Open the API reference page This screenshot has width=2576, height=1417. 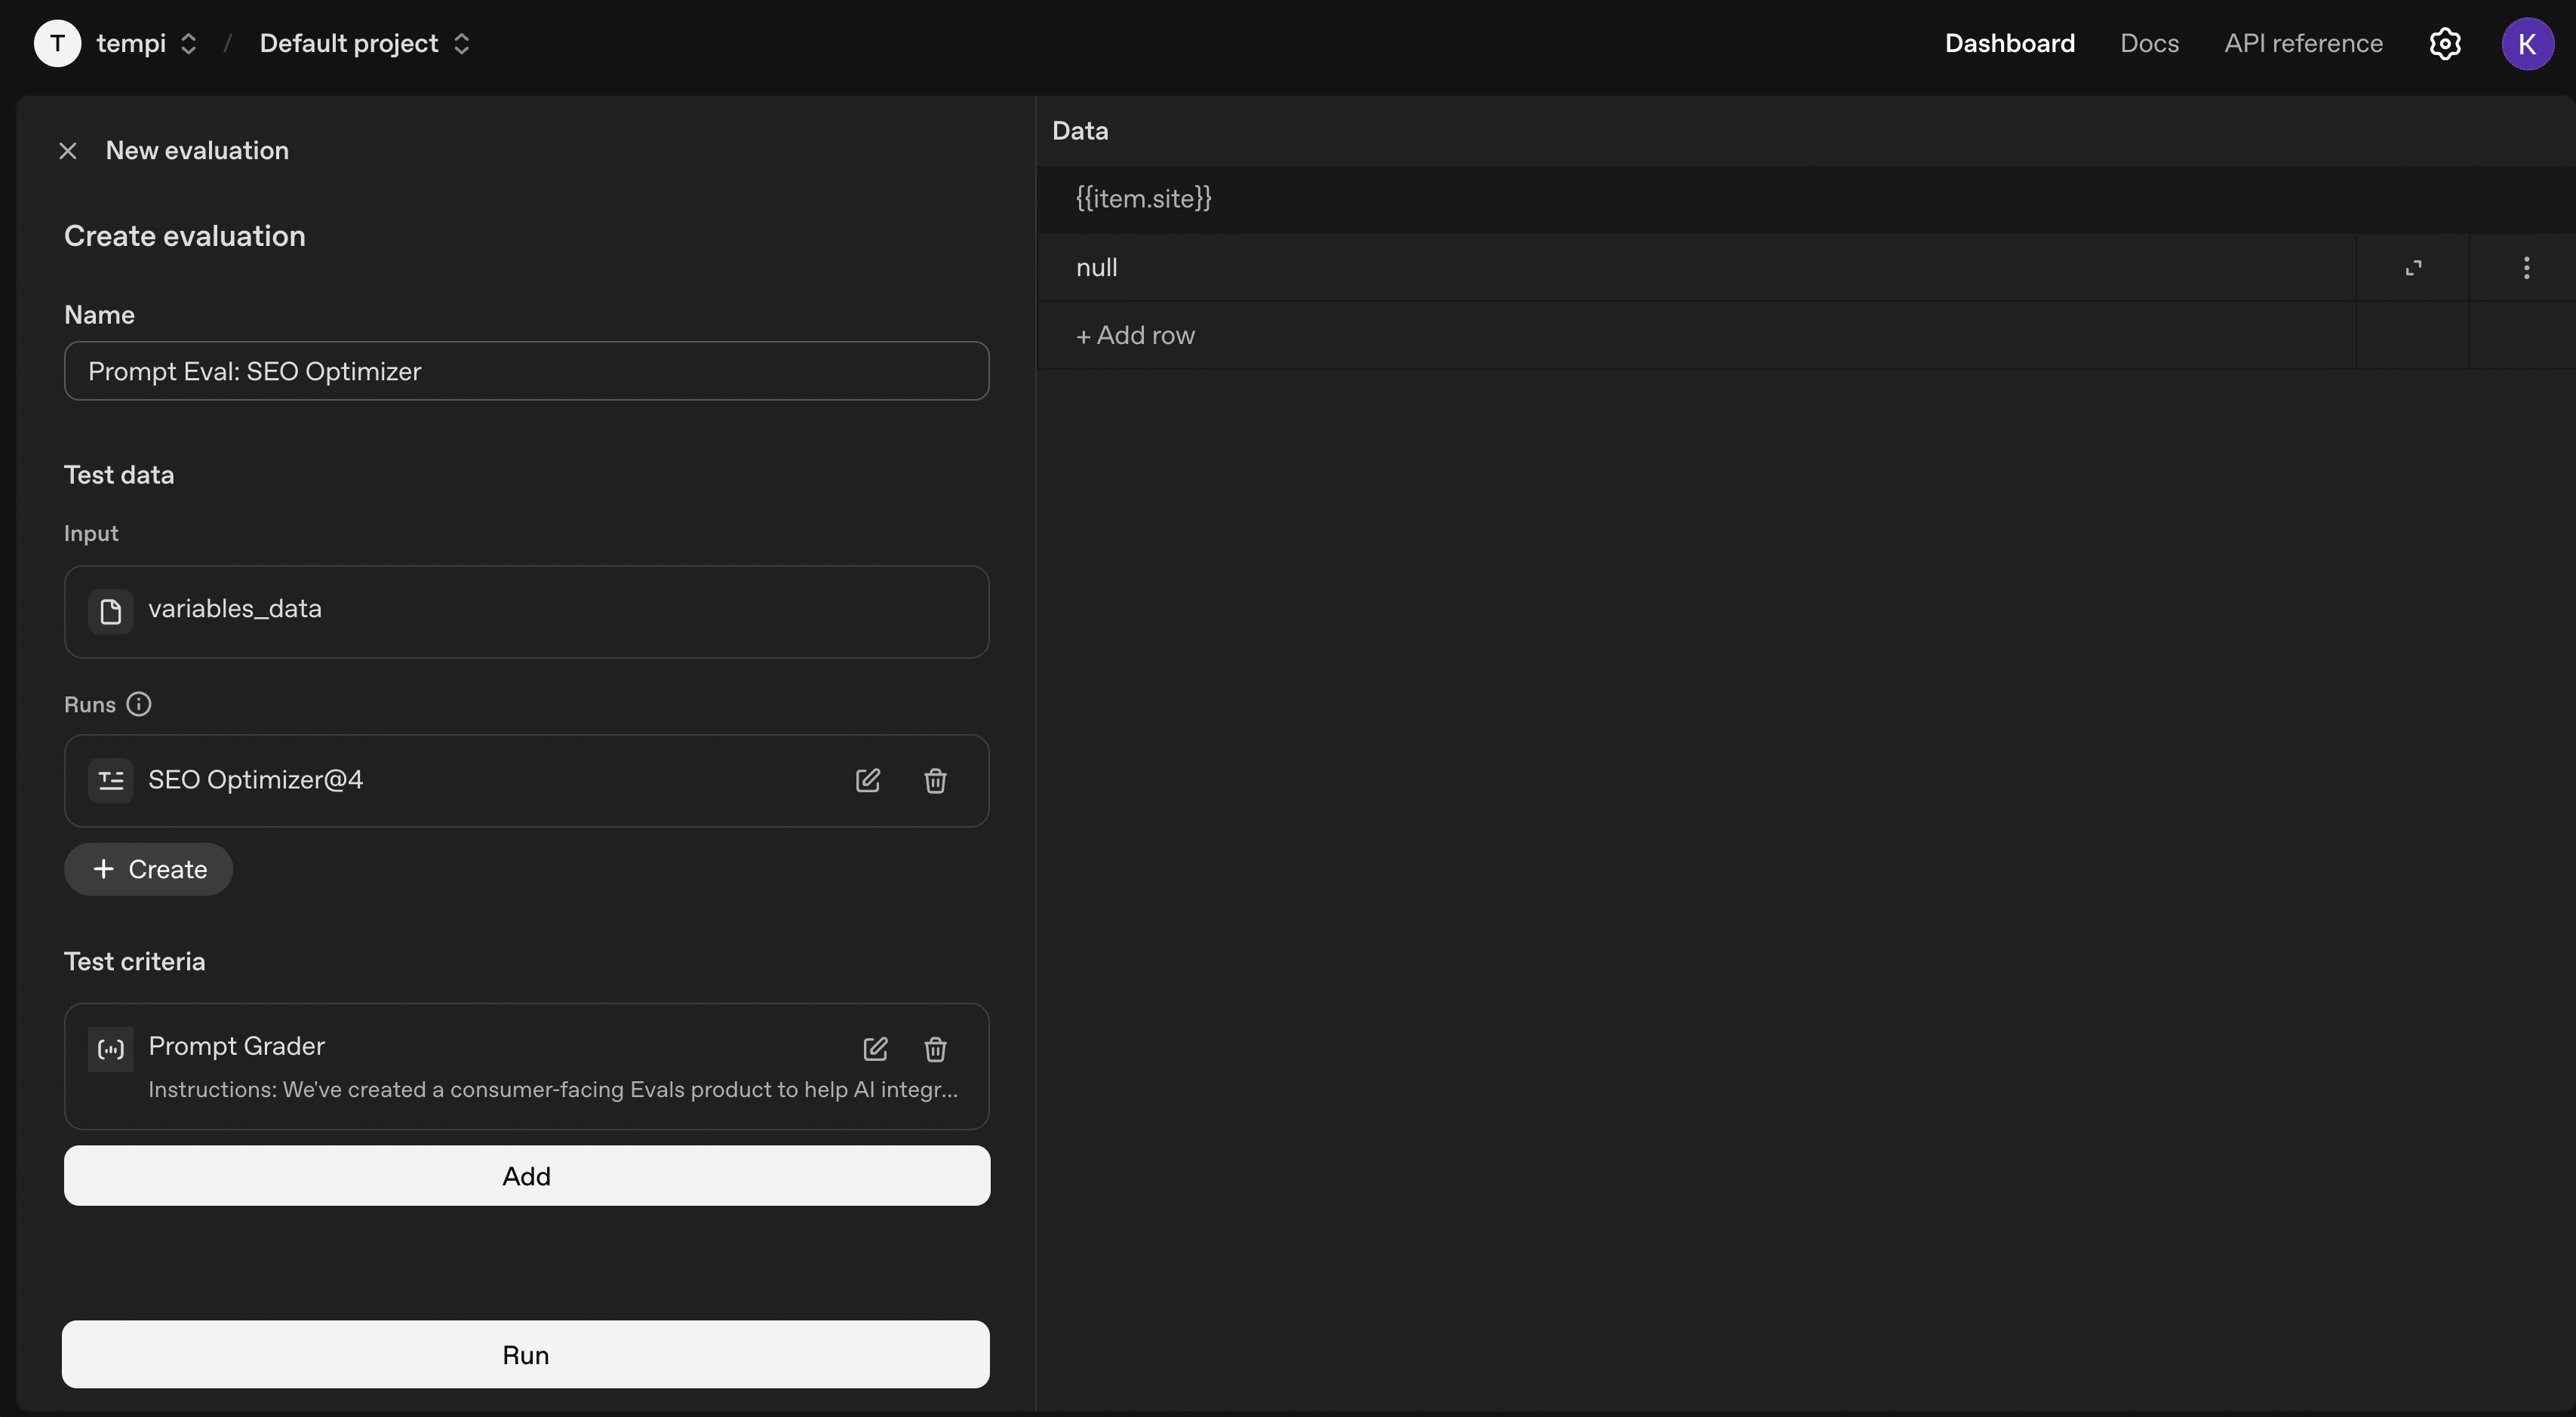coord(2303,44)
